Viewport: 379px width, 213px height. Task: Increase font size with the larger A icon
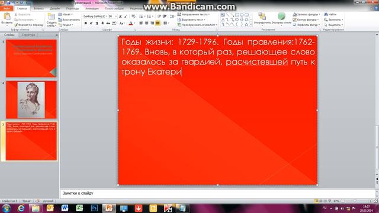tap(120, 17)
